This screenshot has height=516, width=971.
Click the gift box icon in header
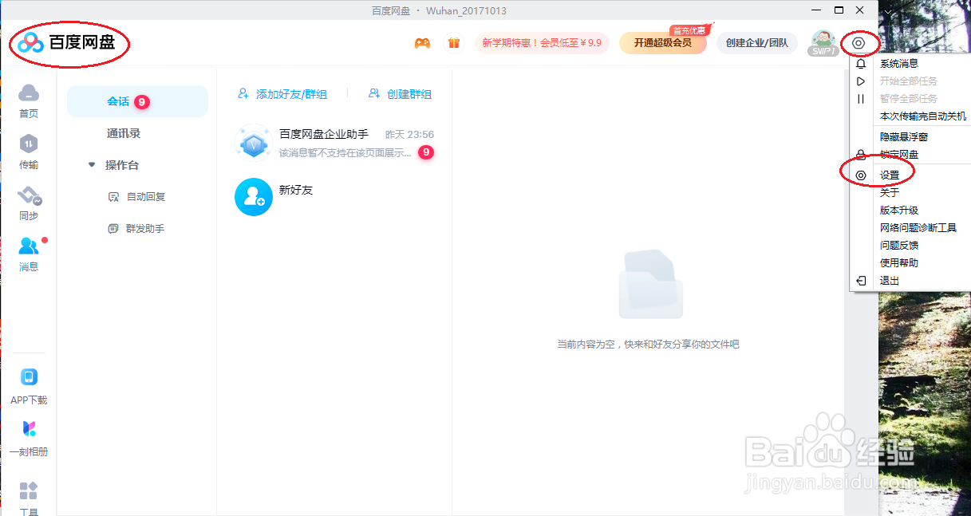click(454, 43)
